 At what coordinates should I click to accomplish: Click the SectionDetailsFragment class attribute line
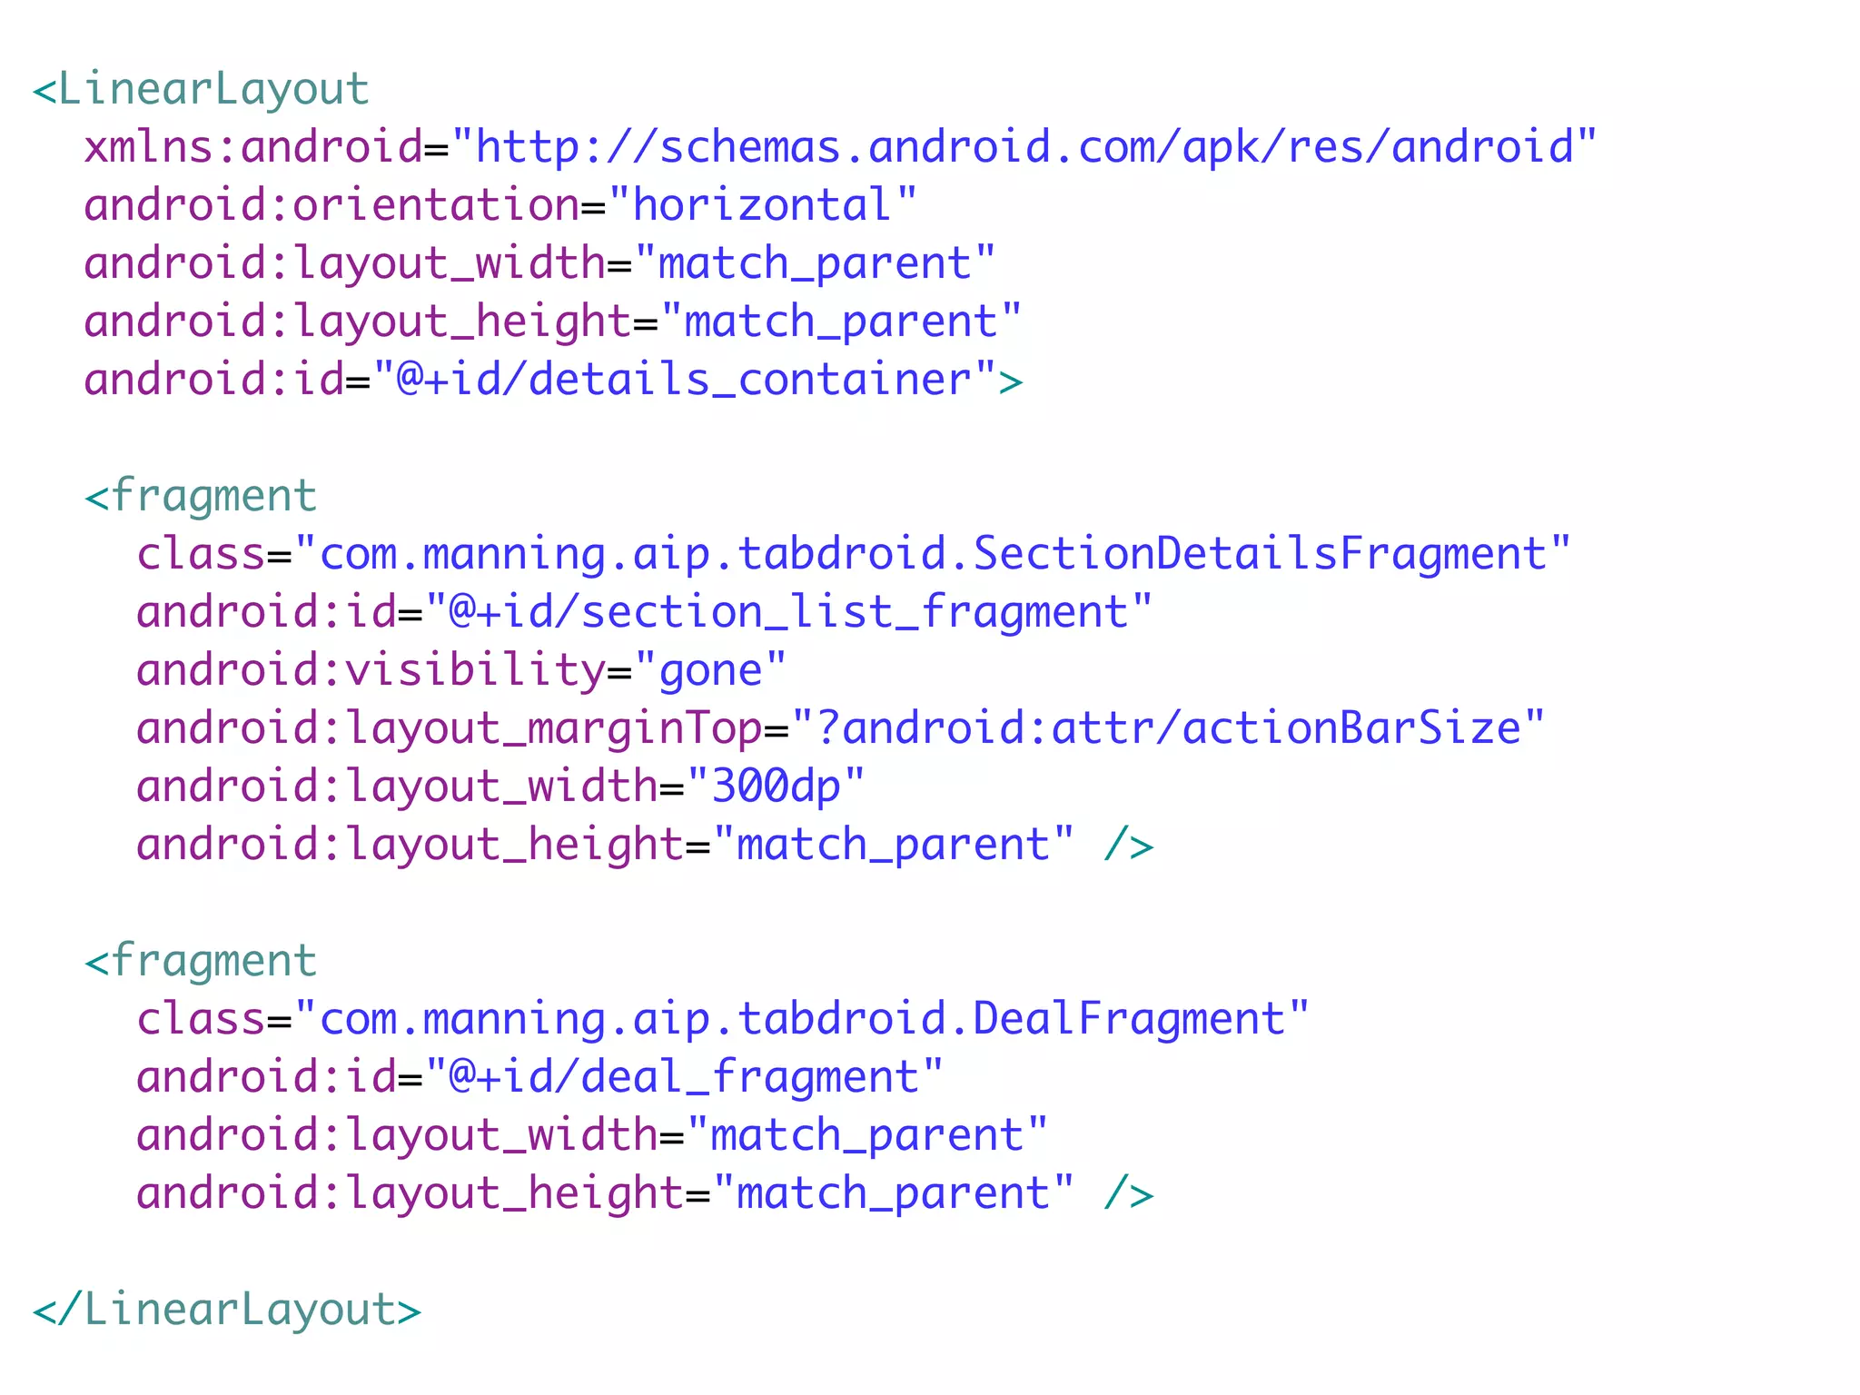[854, 555]
